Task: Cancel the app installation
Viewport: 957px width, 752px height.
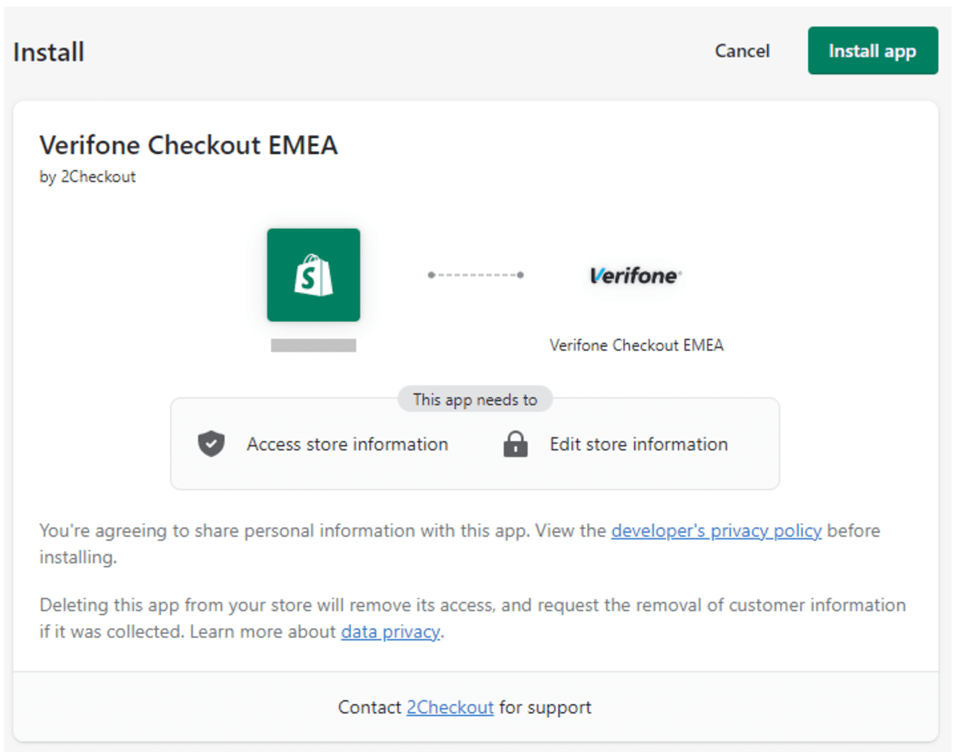Action: [x=742, y=51]
